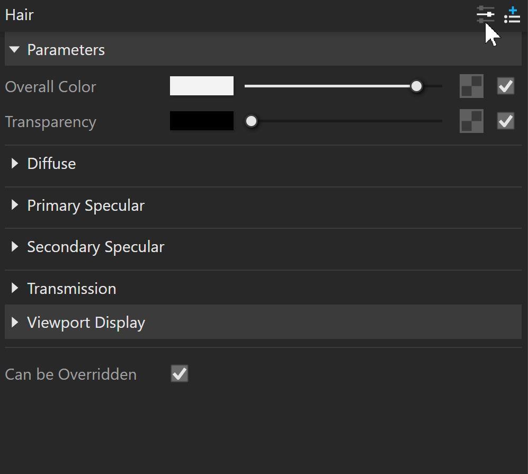Screen dimensions: 528x474
Task: Expand the Secondary Specular section
Action: 15,247
